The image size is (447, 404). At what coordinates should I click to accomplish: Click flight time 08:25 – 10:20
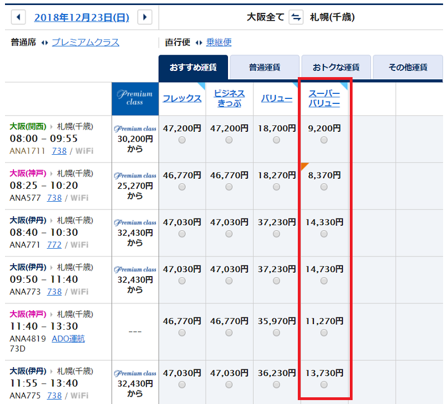click(x=44, y=186)
